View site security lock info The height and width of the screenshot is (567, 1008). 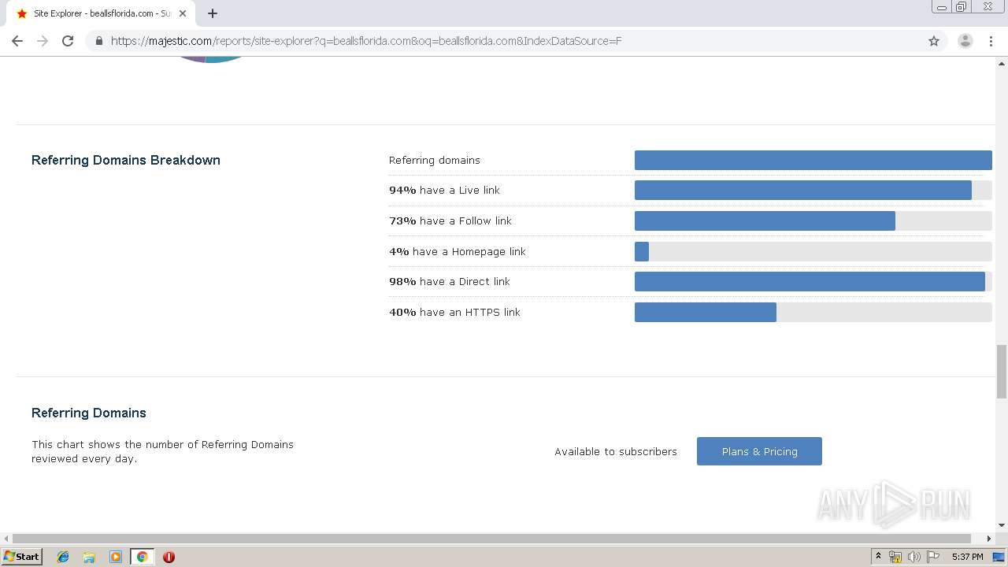98,41
